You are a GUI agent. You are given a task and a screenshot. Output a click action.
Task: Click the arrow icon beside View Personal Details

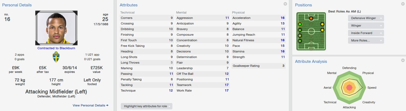point(107,105)
